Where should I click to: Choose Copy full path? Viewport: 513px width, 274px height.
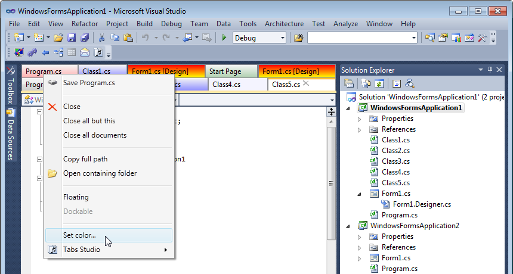(109, 159)
